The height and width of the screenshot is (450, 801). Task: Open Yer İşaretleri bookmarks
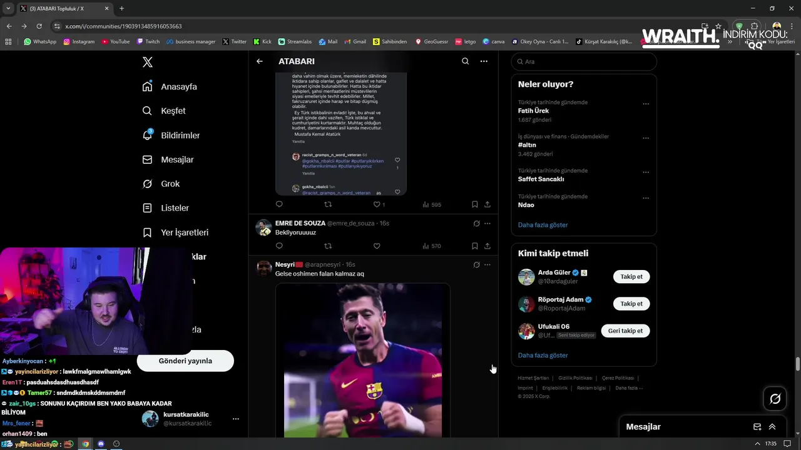click(175, 232)
